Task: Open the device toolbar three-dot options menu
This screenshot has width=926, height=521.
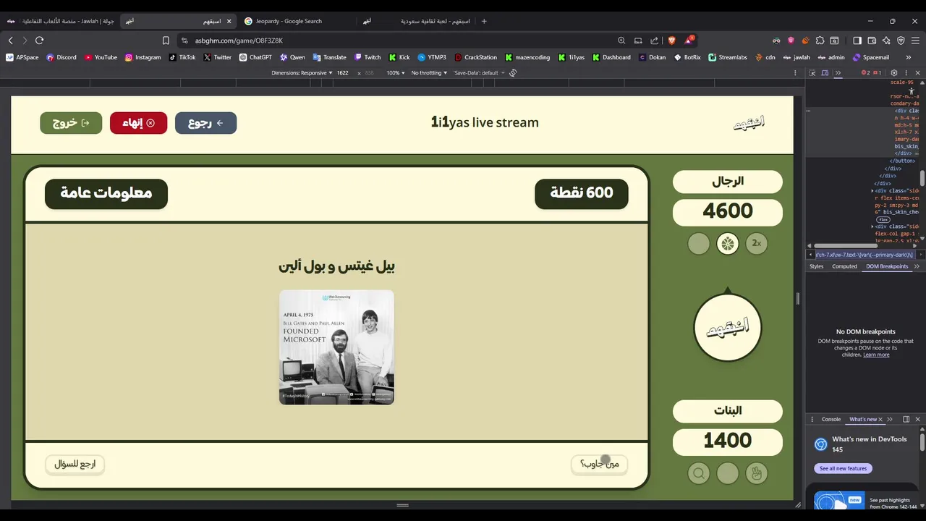Action: 795,73
